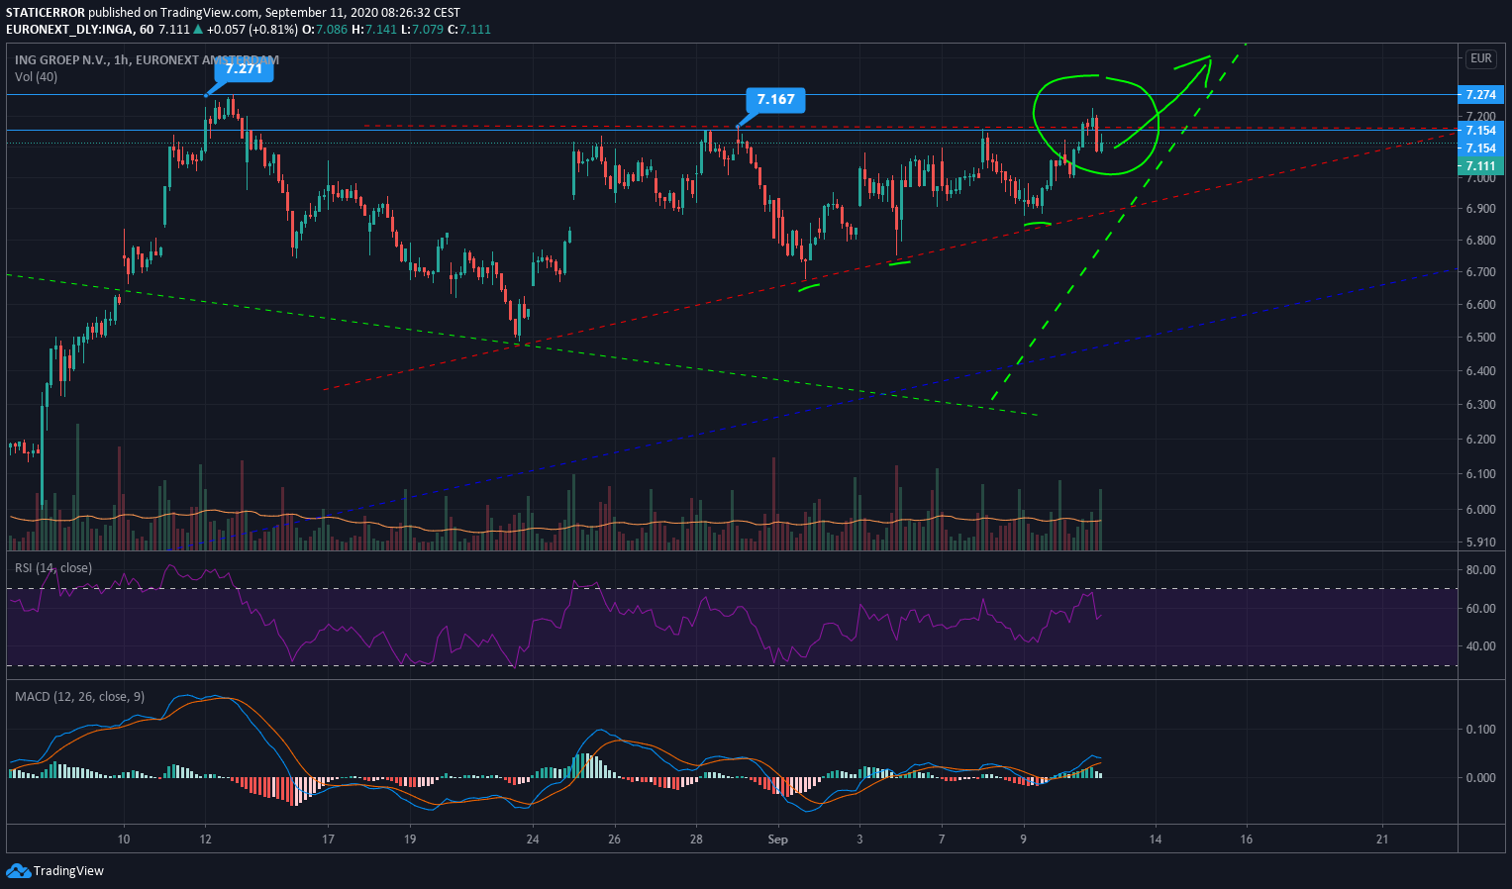Click the 12 date axis label
The height and width of the screenshot is (889, 1512).
(x=205, y=840)
